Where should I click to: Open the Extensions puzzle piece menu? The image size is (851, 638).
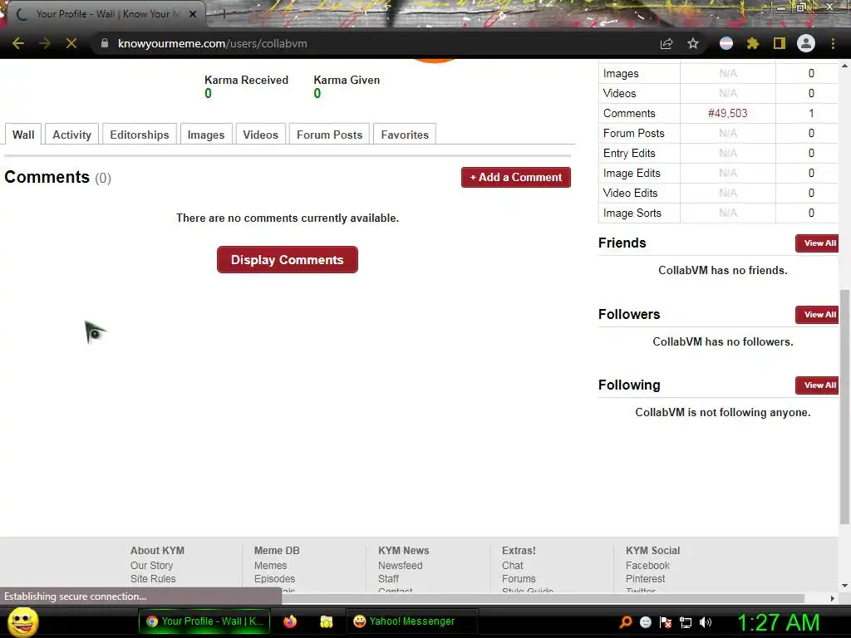753,43
